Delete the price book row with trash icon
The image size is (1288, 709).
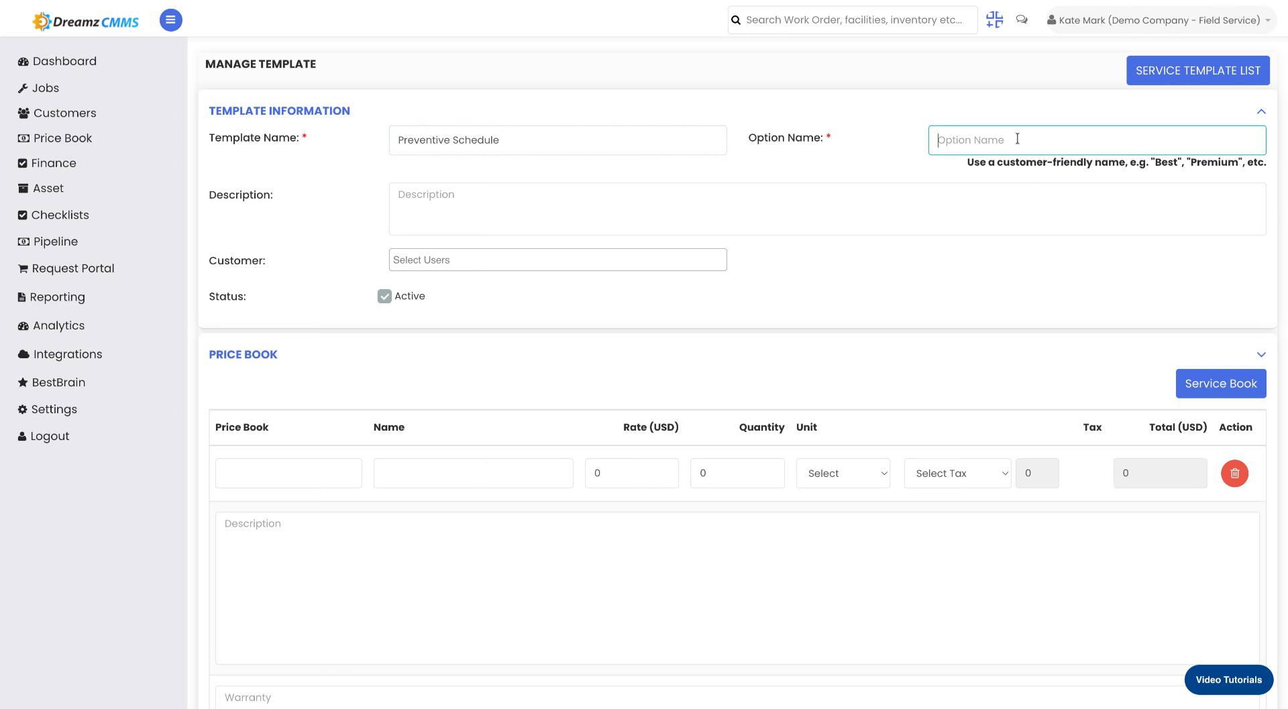(x=1235, y=473)
